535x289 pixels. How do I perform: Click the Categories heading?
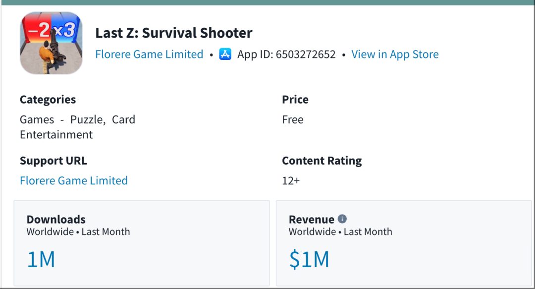coord(48,100)
